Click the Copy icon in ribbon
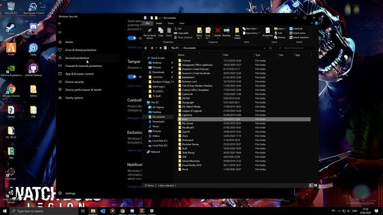Image resolution: width=383 pixels, height=215 pixels. point(160,32)
